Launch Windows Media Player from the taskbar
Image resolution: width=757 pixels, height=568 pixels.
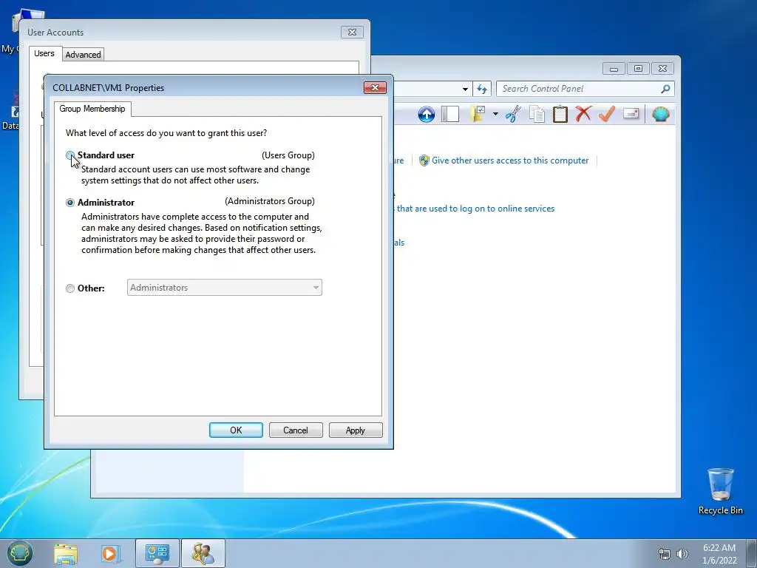pyautogui.click(x=110, y=554)
